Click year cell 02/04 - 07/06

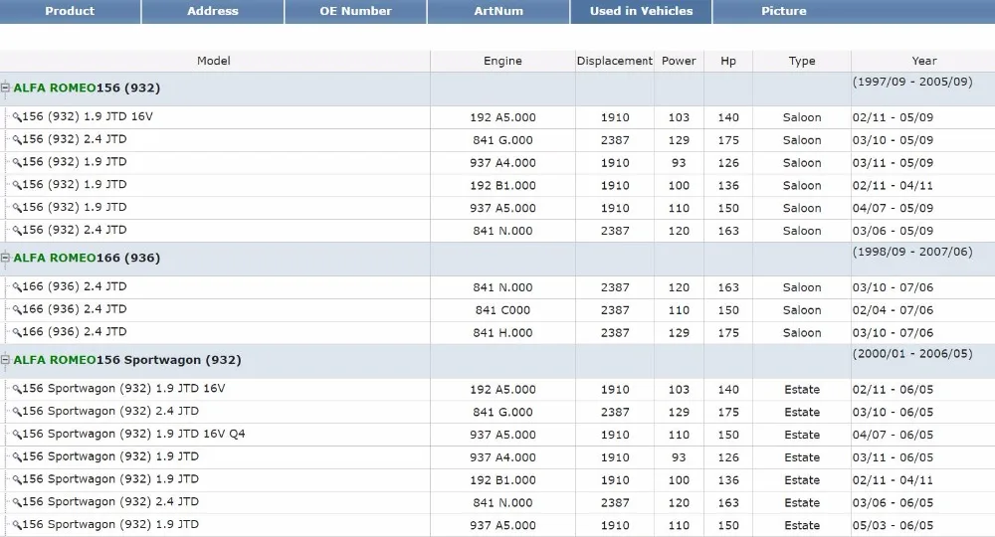893,310
